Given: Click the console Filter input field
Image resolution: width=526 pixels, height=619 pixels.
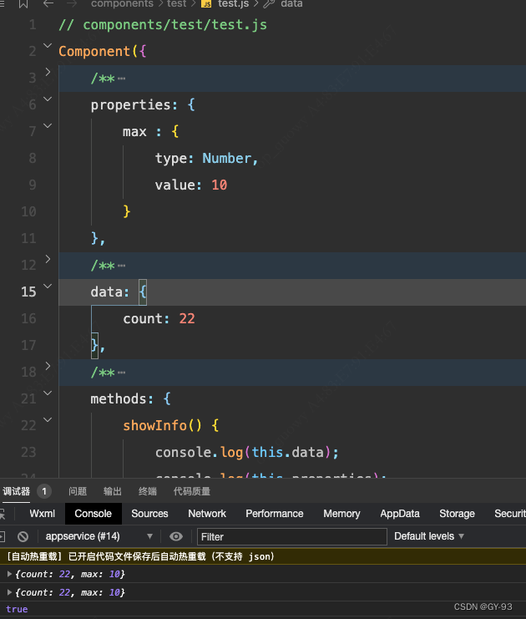Looking at the screenshot, I should coord(291,537).
